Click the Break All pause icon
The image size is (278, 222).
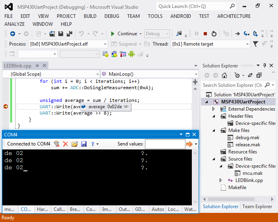click(197, 34)
